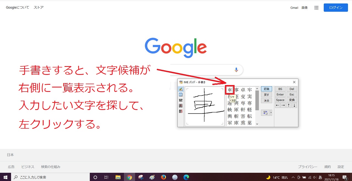352x181 pixels.
Task: Open Task View on the taskbar
Action: 106,177
